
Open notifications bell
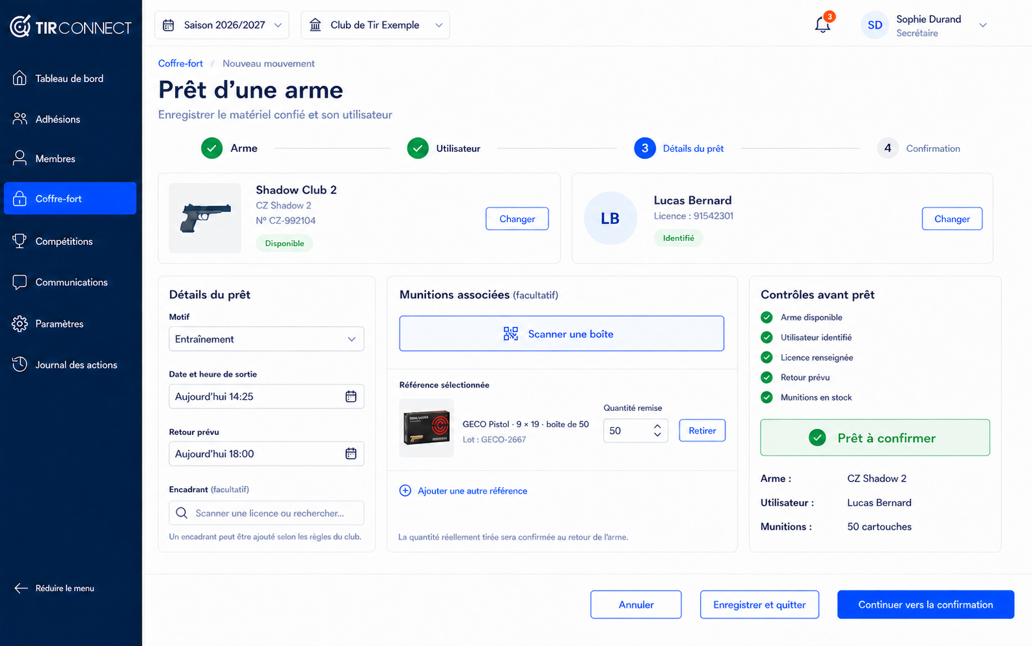(x=822, y=25)
